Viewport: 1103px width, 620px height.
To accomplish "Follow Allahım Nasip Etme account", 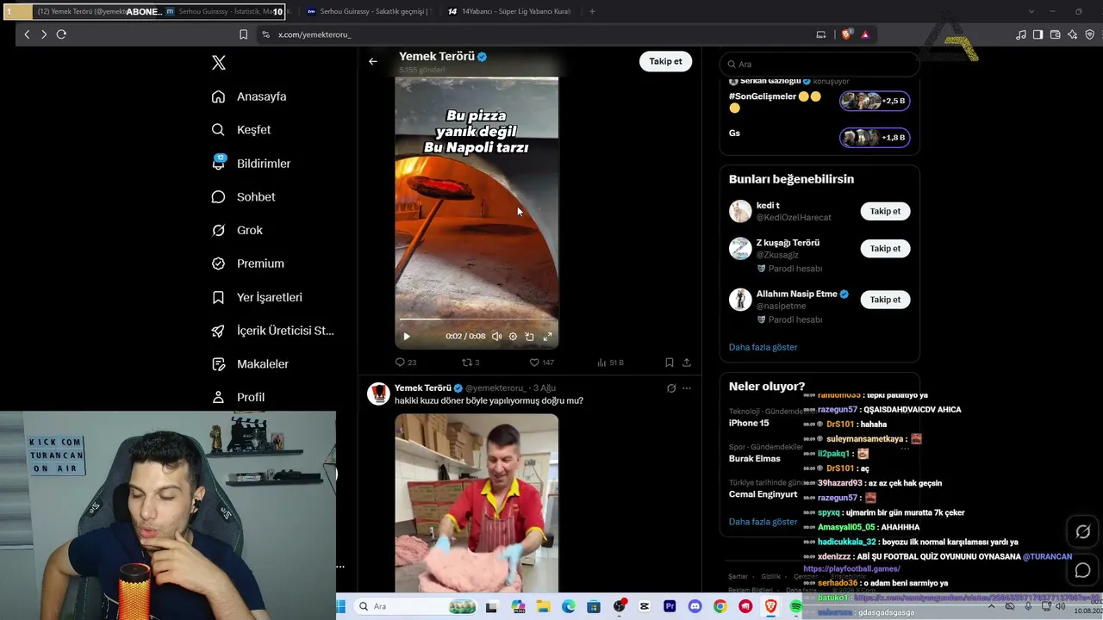I will 885,300.
